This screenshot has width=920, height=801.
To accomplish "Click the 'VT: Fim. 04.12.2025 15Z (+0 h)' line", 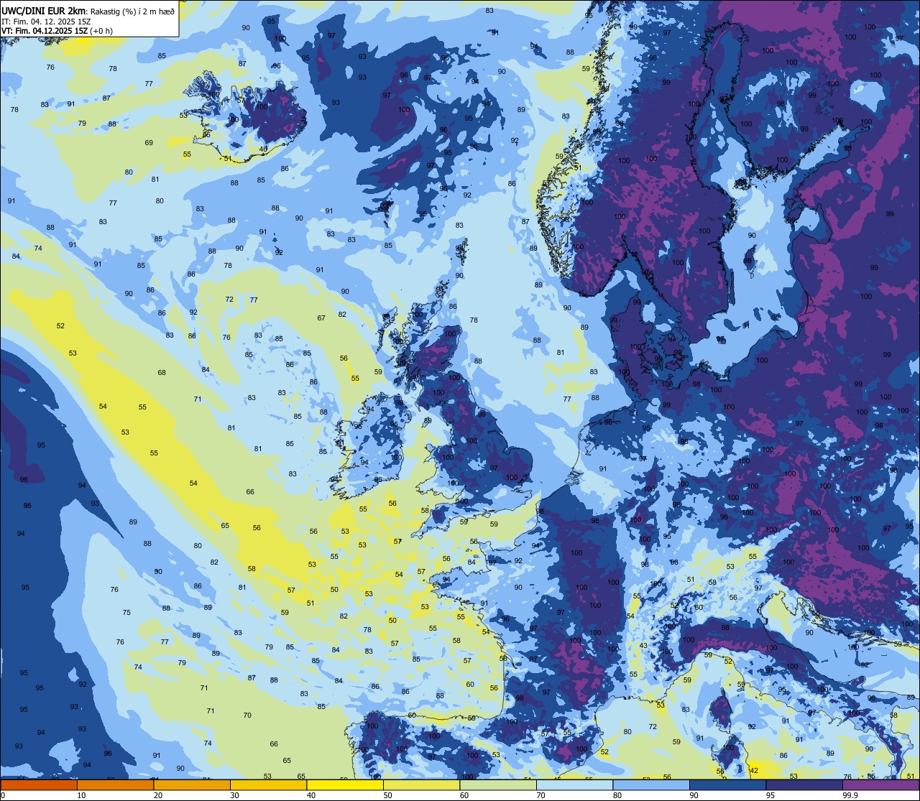I will pos(57,30).
